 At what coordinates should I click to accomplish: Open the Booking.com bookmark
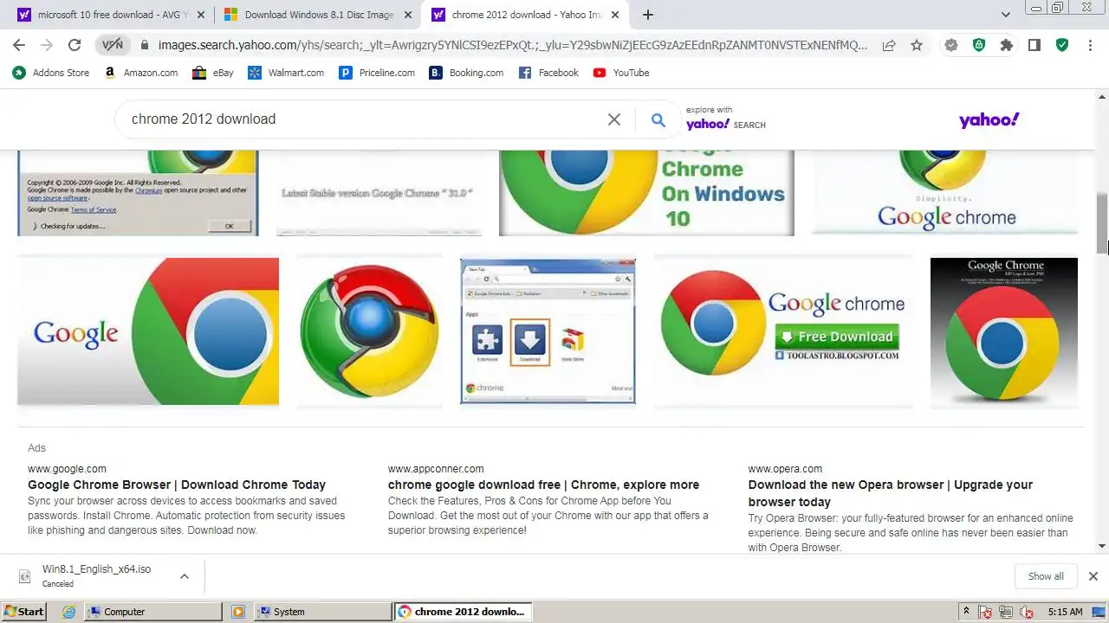click(x=466, y=73)
